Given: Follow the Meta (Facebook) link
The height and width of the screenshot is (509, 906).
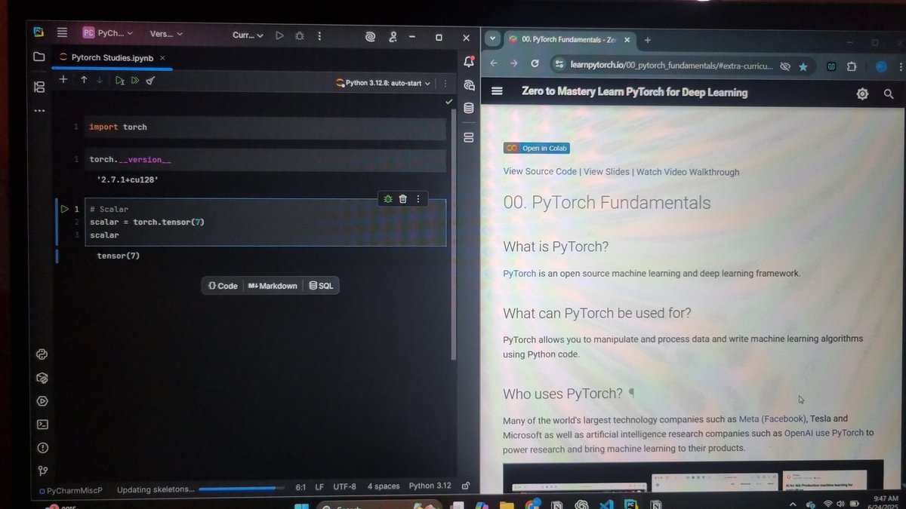Looking at the screenshot, I should [x=772, y=419].
